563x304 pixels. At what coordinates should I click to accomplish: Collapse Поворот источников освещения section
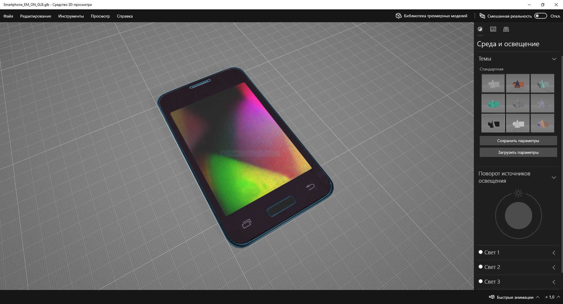click(554, 177)
